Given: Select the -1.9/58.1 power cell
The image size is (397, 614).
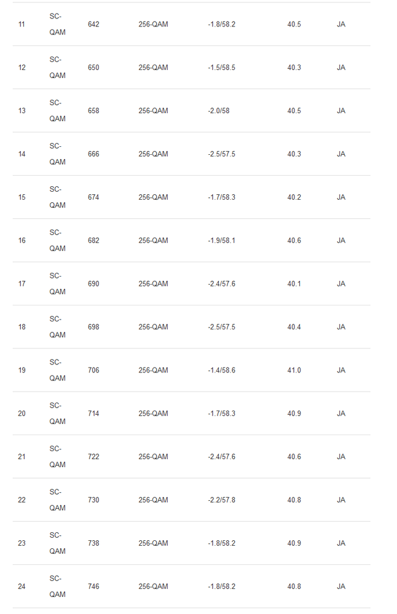Looking at the screenshot, I should (x=221, y=240).
